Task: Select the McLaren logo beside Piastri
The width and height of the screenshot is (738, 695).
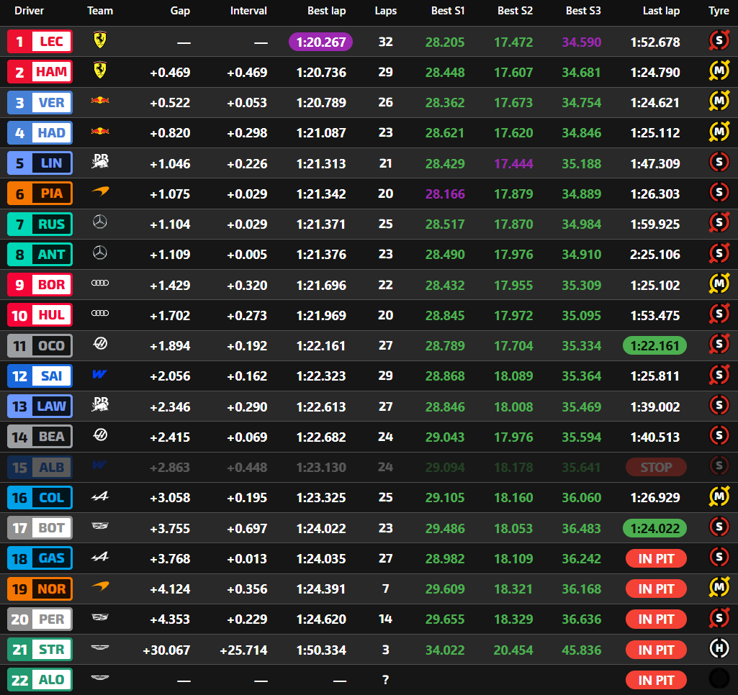Action: click(x=100, y=194)
